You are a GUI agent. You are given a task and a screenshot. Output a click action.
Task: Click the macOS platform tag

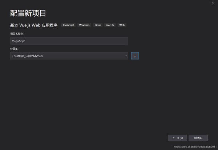pos(110,25)
